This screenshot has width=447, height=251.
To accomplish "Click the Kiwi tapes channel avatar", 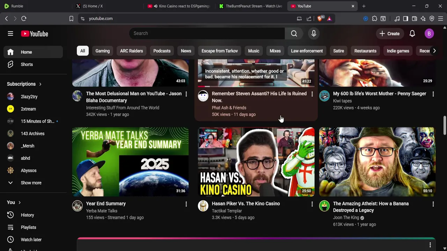I will [324, 96].
